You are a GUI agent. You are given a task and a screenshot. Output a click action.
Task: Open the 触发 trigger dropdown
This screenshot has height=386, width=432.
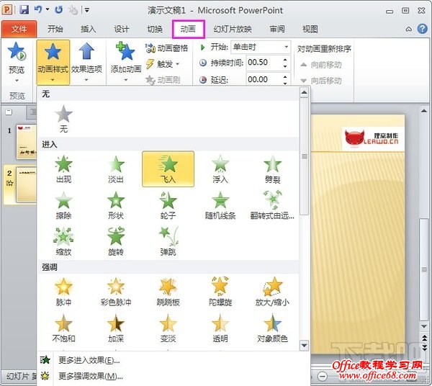163,64
